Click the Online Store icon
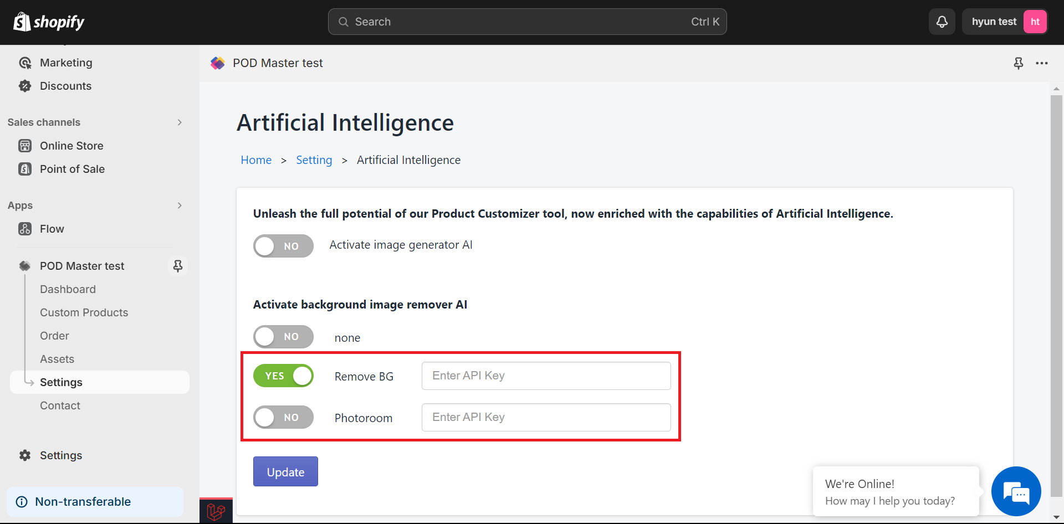 [25, 146]
